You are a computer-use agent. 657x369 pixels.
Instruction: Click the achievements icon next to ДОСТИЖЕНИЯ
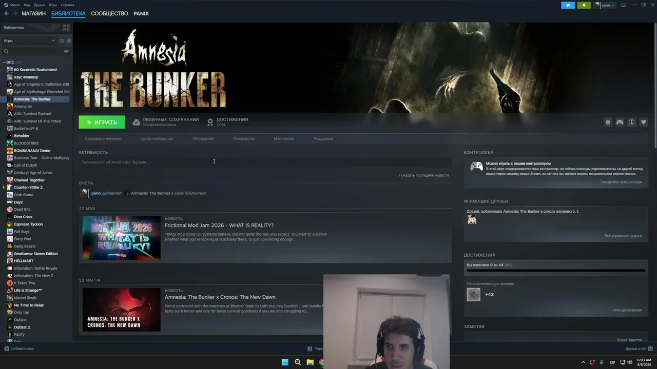point(210,122)
